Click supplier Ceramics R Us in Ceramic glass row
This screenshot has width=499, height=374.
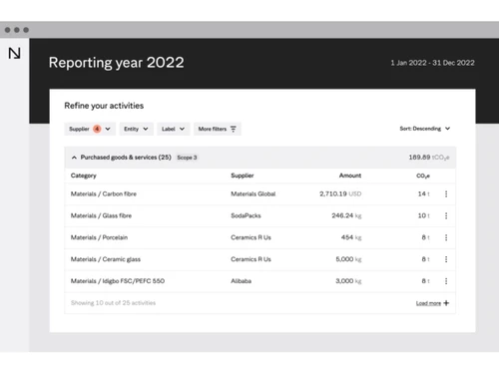pyautogui.click(x=250, y=259)
